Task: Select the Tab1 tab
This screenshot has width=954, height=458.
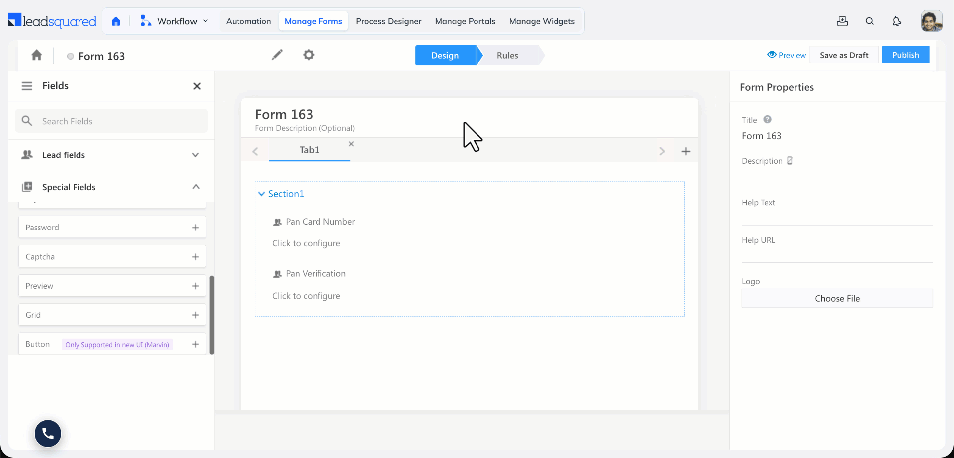Action: coord(309,150)
